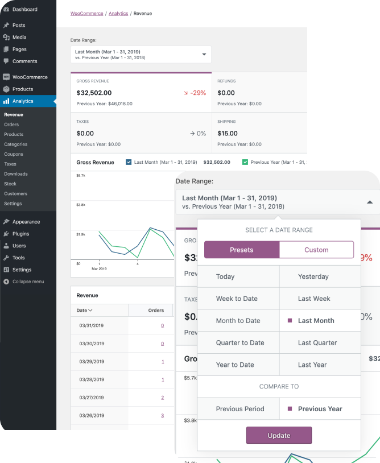Image resolution: width=380 pixels, height=463 pixels.
Task: Switch to the Custom tab
Action: click(316, 250)
